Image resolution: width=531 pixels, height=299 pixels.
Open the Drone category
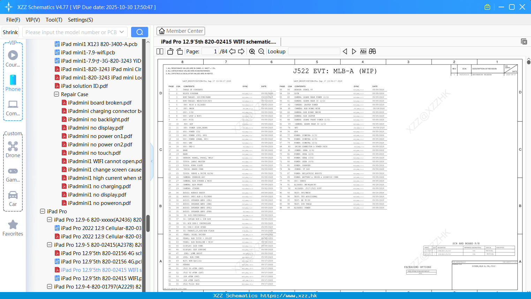[13, 149]
